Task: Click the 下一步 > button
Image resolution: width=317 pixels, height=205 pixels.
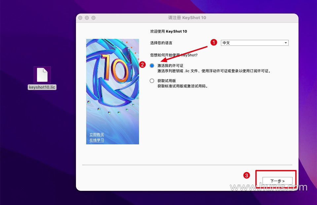Action: [x=277, y=181]
